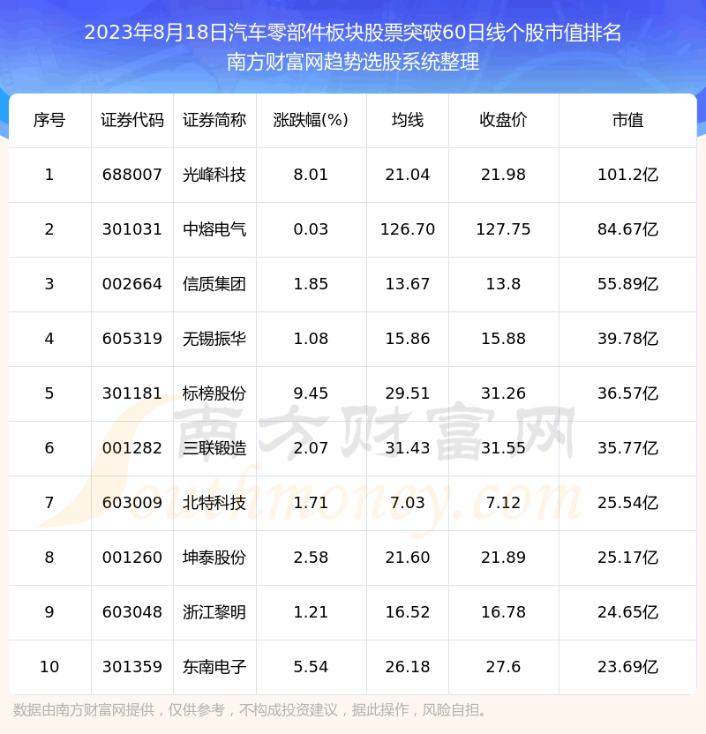Select stock name 东南电子

[214, 667]
